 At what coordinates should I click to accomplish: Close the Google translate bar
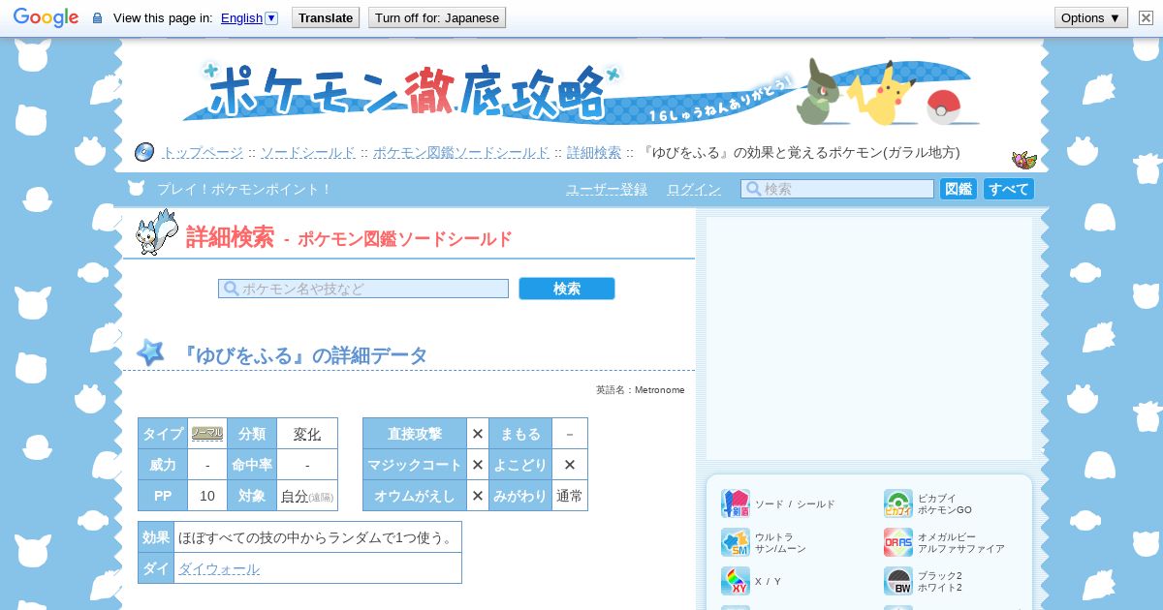tap(1146, 17)
